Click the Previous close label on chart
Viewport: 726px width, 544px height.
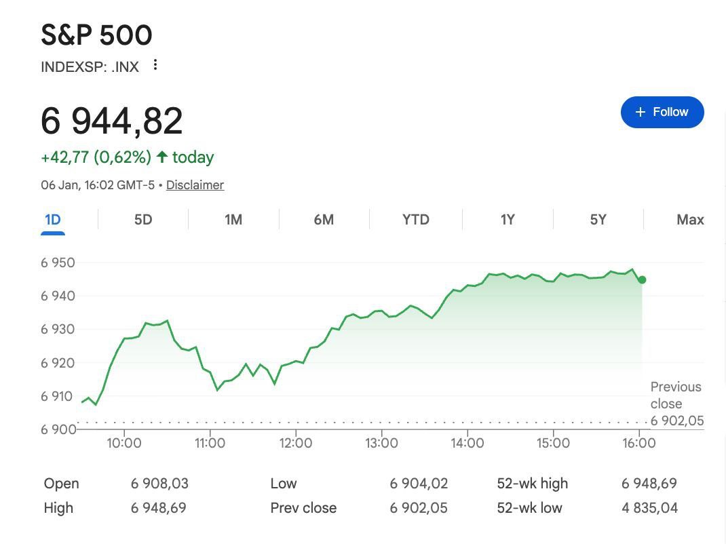[x=676, y=395]
